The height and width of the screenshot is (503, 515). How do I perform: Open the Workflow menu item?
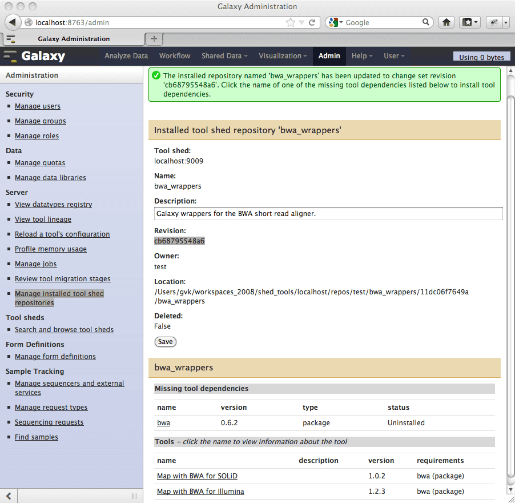pyautogui.click(x=175, y=56)
